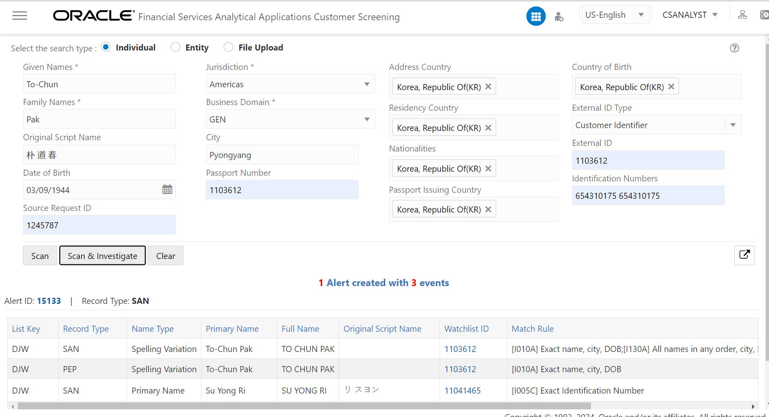The height and width of the screenshot is (417, 769).
Task: Click the hierarchy network icon in header
Action: click(742, 15)
